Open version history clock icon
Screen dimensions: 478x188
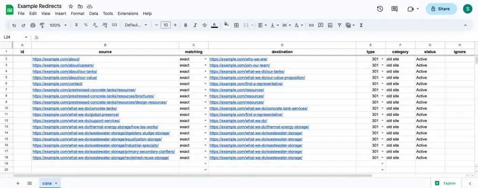tap(380, 9)
